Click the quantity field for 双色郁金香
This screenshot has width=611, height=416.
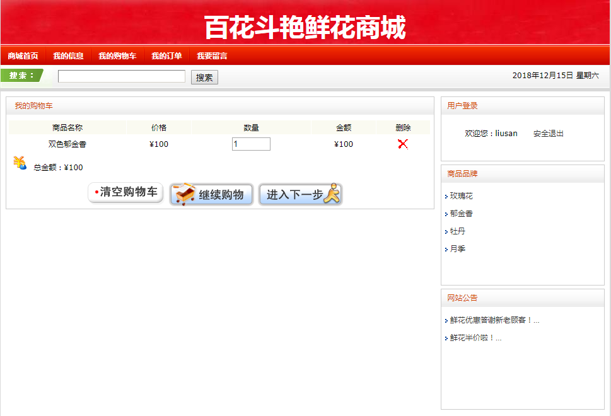pyautogui.click(x=251, y=144)
